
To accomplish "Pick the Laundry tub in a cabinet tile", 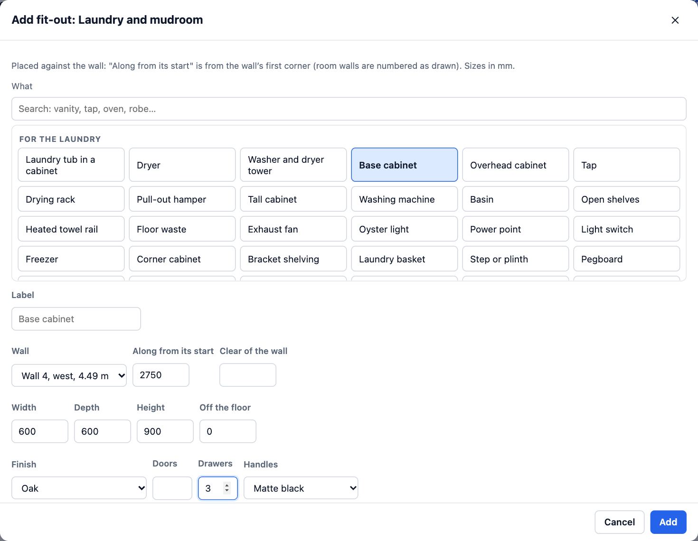I will click(71, 165).
